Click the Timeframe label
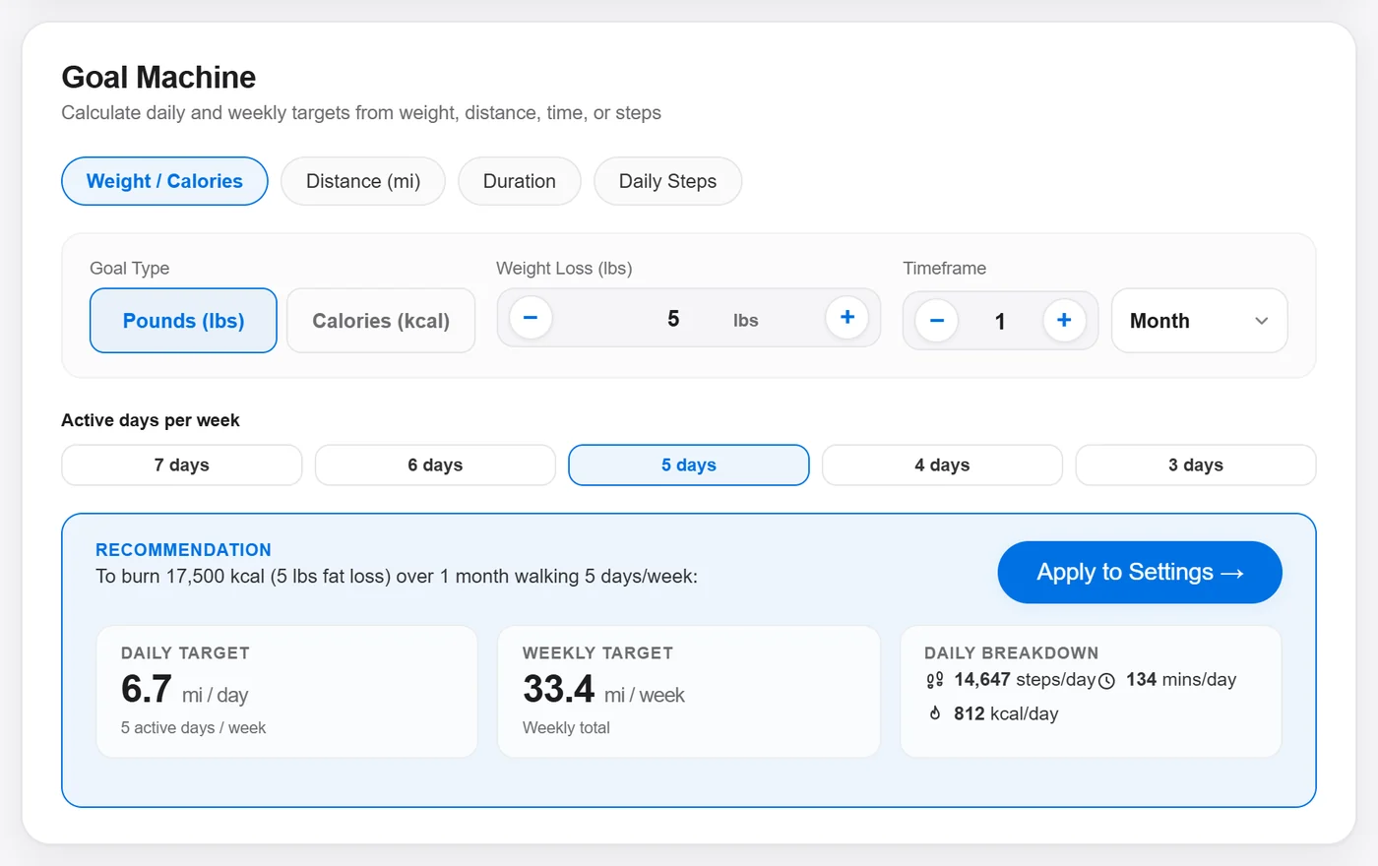This screenshot has width=1378, height=866. [945, 269]
